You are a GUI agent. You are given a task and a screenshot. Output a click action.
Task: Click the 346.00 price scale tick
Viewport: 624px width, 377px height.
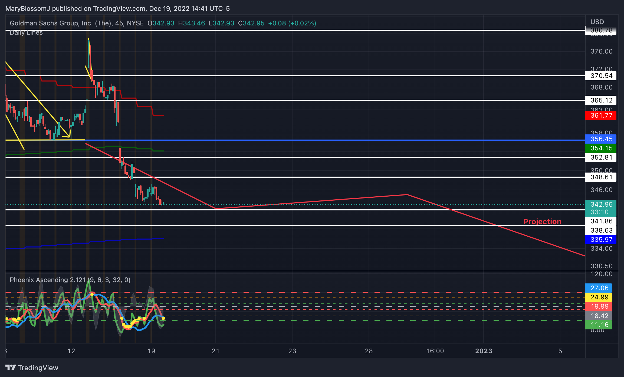click(x=602, y=190)
